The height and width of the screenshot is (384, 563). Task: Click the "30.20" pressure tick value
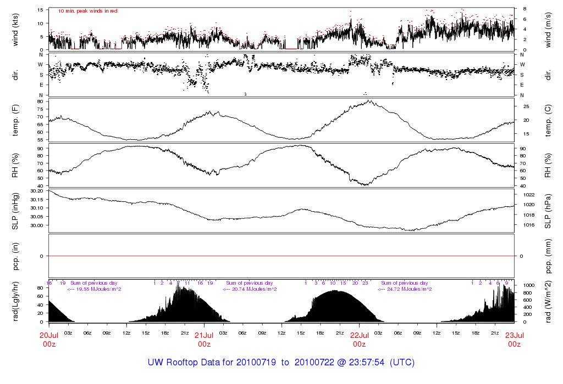pos(37,191)
